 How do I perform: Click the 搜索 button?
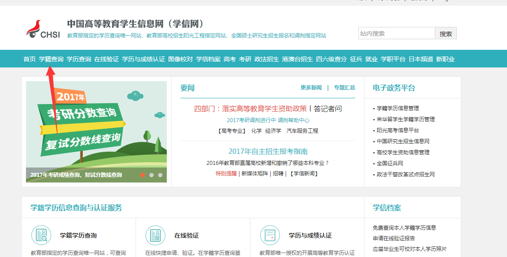point(446,34)
